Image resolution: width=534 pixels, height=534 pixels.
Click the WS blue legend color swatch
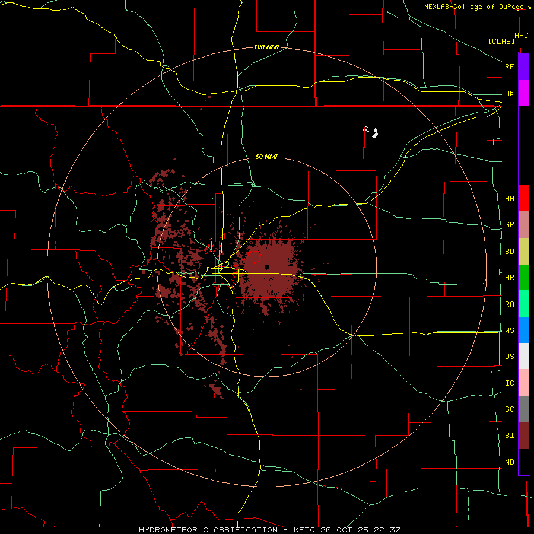[524, 330]
